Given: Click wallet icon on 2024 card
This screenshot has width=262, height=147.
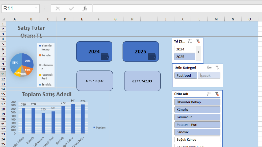Looking at the screenshot, I should click(105, 56).
